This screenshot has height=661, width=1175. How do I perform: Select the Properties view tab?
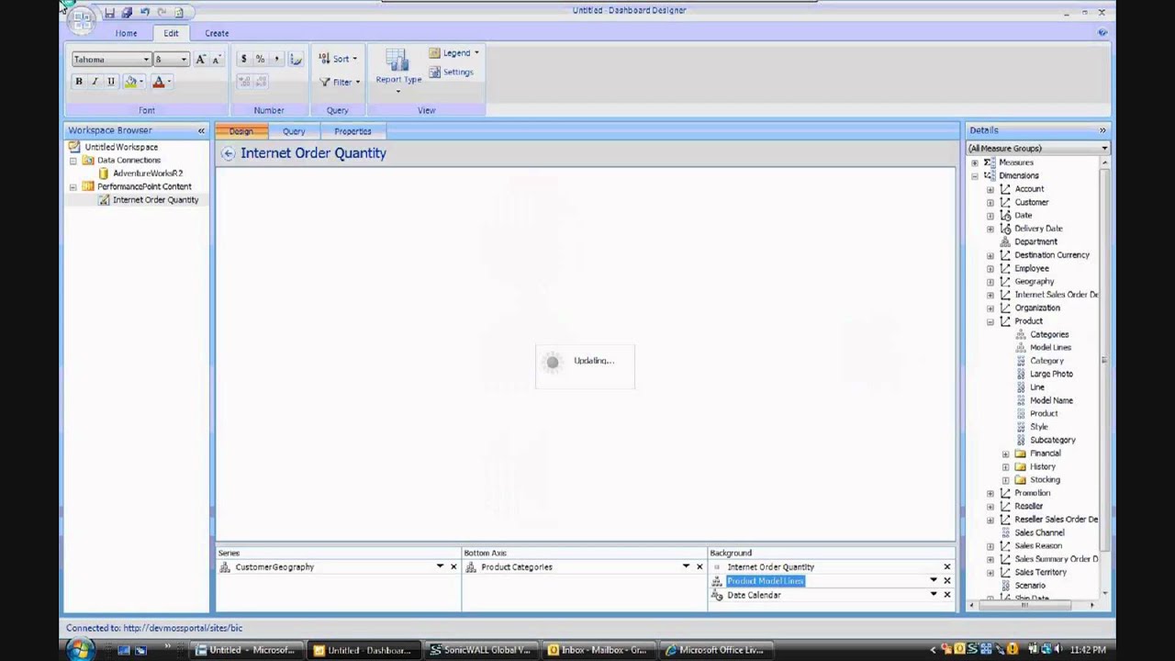352,131
